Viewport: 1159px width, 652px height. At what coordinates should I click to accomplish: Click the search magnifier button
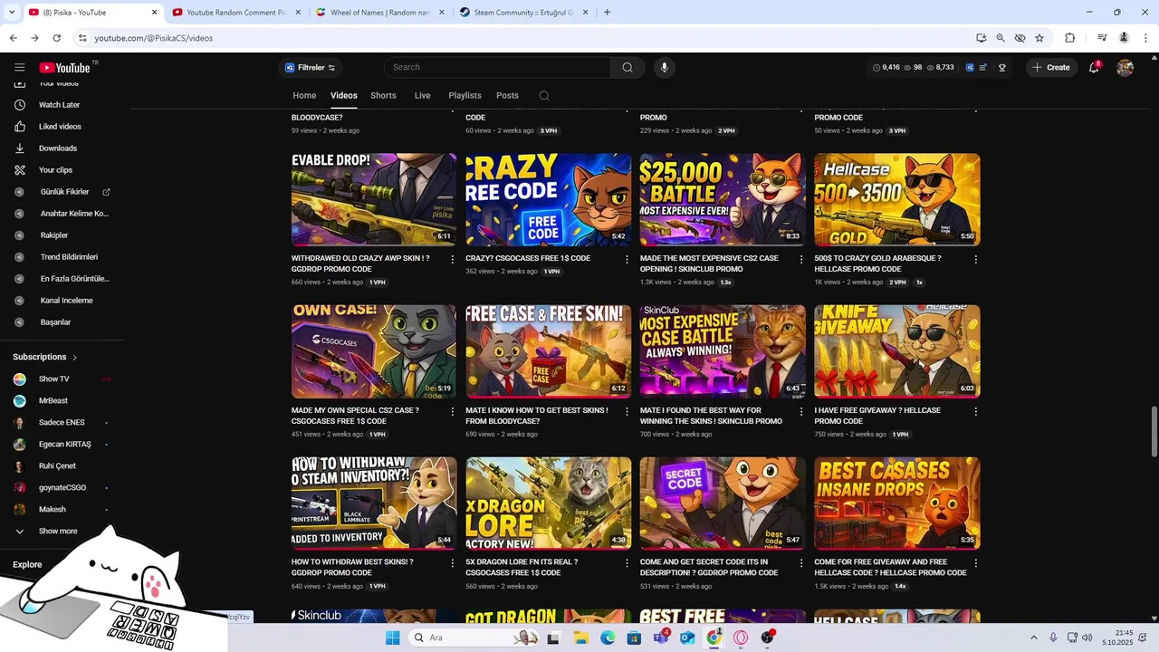[627, 67]
